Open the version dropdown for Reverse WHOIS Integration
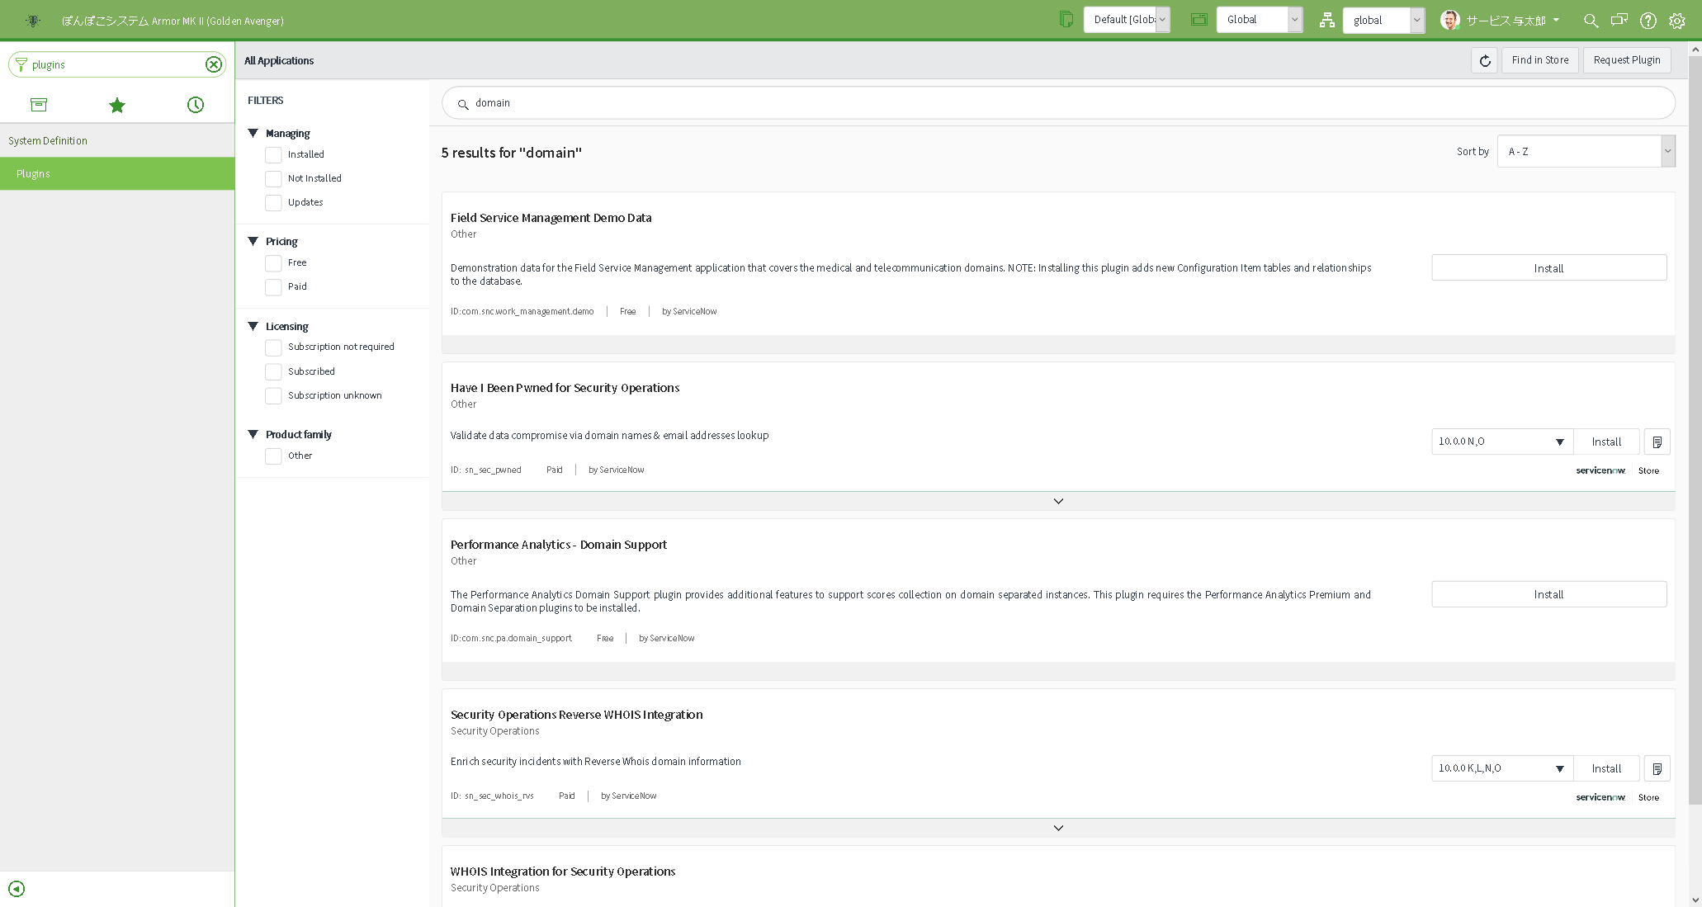1702x907 pixels. click(x=1501, y=768)
